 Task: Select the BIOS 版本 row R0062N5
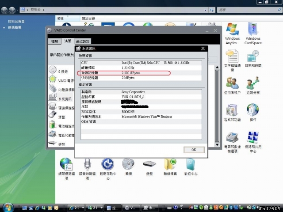tap(141, 112)
